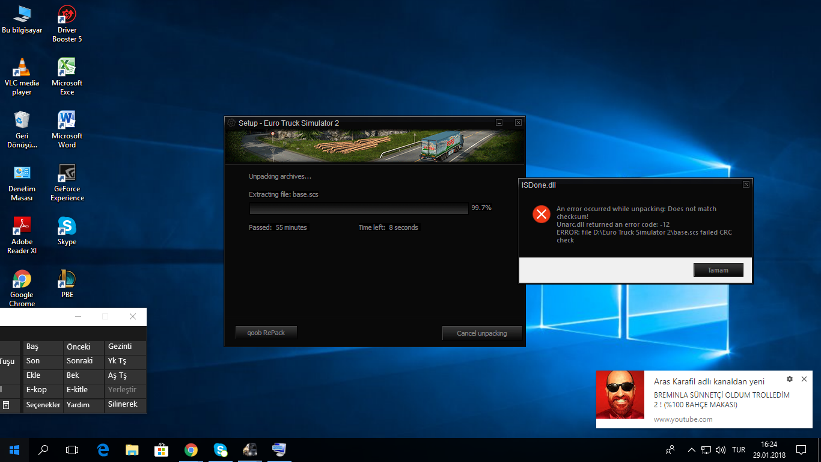Open Task View on taskbar
This screenshot has width=821, height=462.
(x=72, y=450)
